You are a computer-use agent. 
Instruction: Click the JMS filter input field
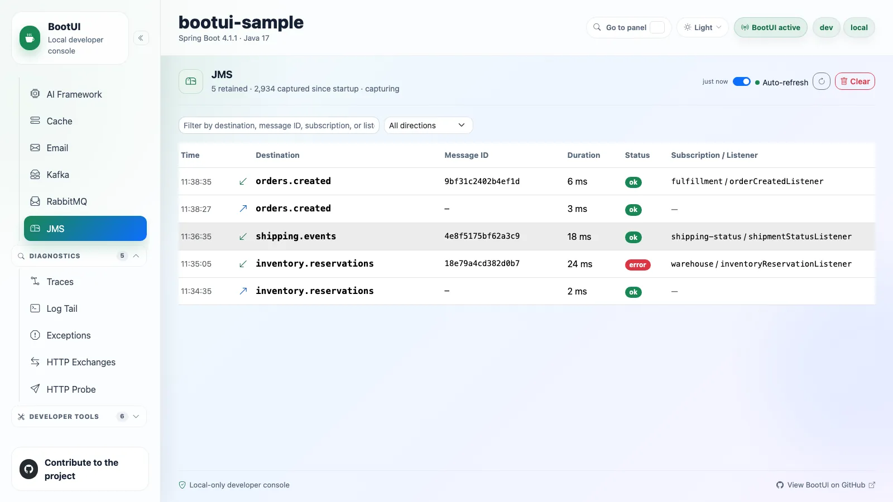279,126
